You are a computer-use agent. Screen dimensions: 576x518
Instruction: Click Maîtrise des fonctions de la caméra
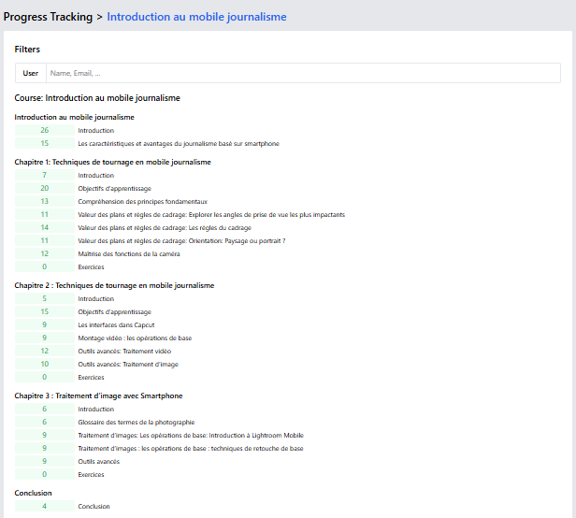[128, 253]
